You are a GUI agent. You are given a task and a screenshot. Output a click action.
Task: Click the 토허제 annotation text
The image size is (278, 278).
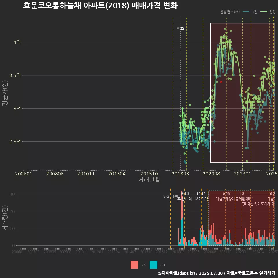(x=266, y=204)
